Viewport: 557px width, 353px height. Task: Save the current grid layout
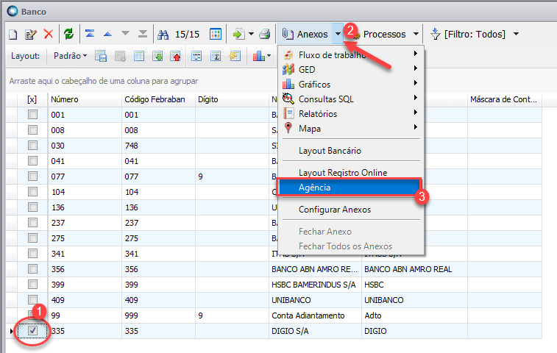pyautogui.click(x=101, y=56)
